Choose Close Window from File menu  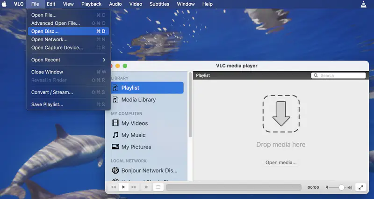point(68,72)
